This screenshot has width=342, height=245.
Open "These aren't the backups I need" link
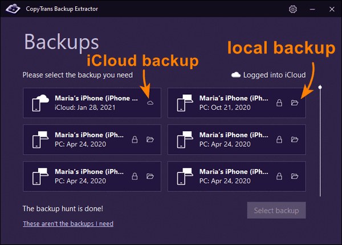(x=68, y=223)
